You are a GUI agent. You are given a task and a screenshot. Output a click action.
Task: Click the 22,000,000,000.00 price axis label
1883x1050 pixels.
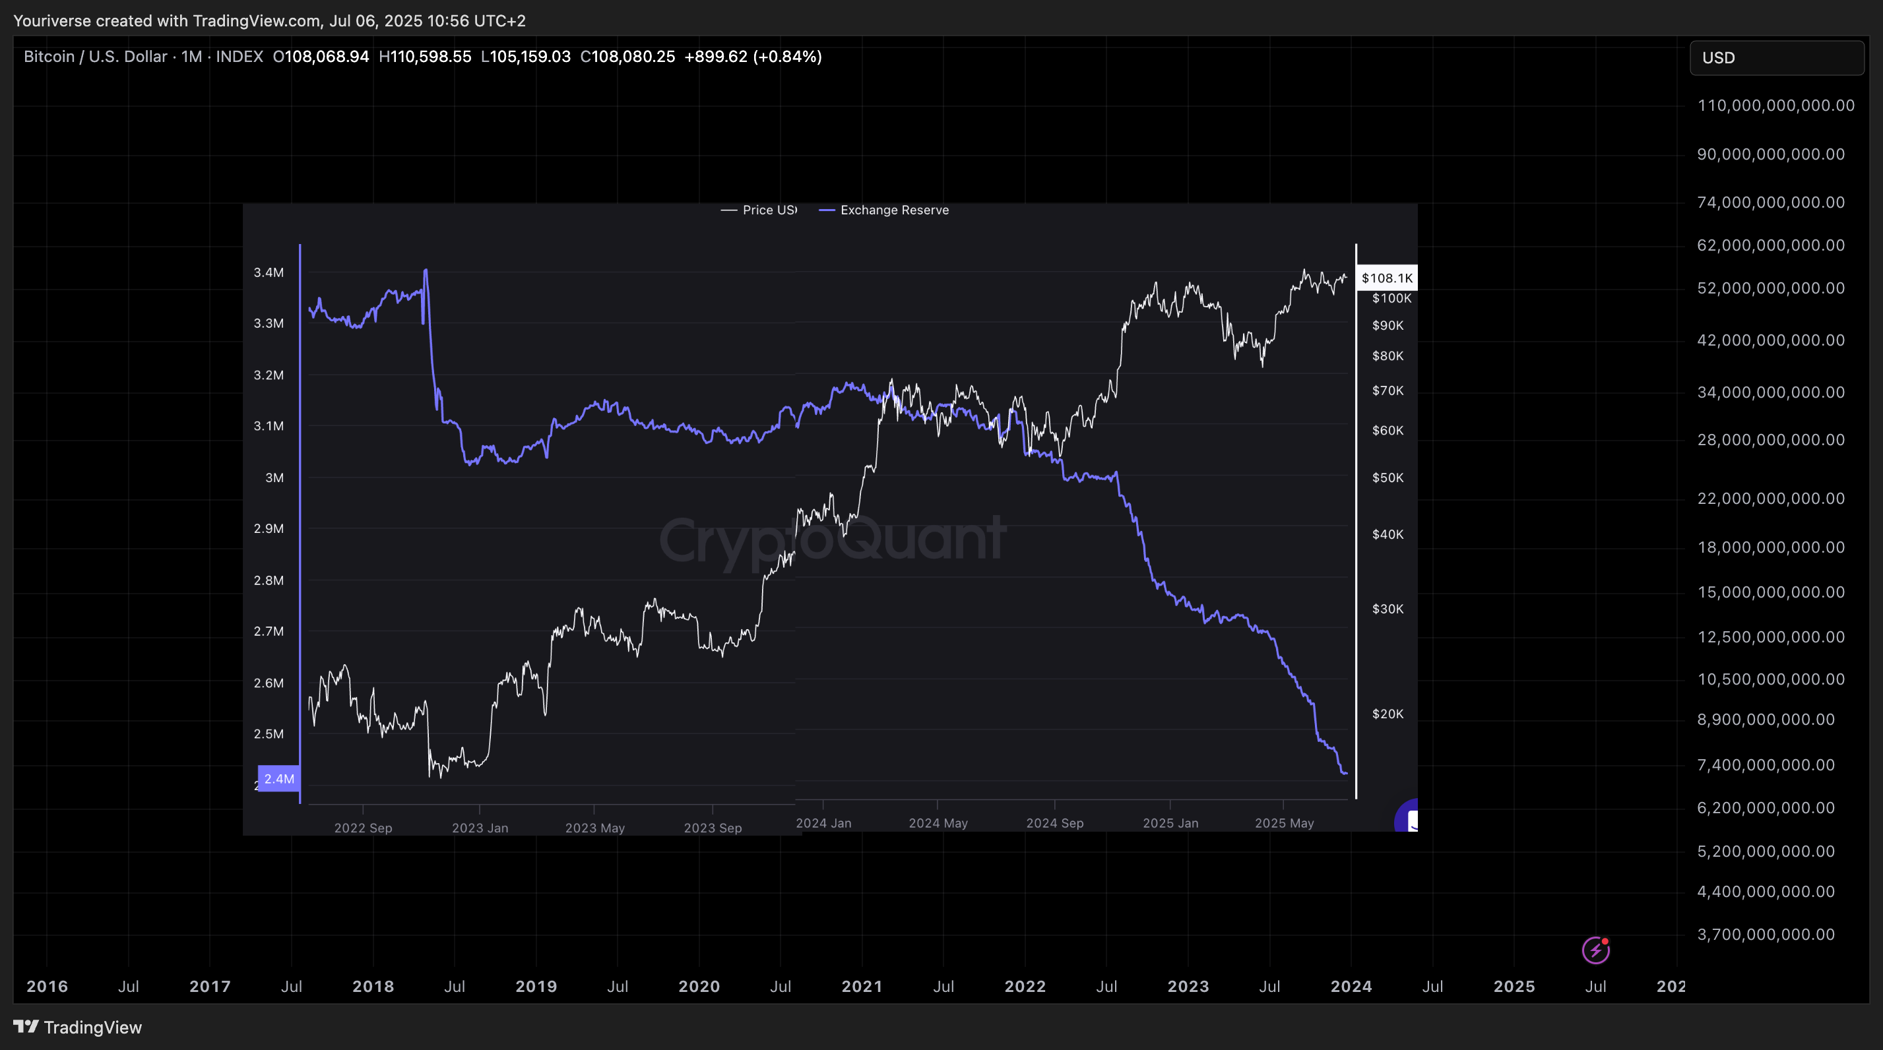pos(1770,499)
